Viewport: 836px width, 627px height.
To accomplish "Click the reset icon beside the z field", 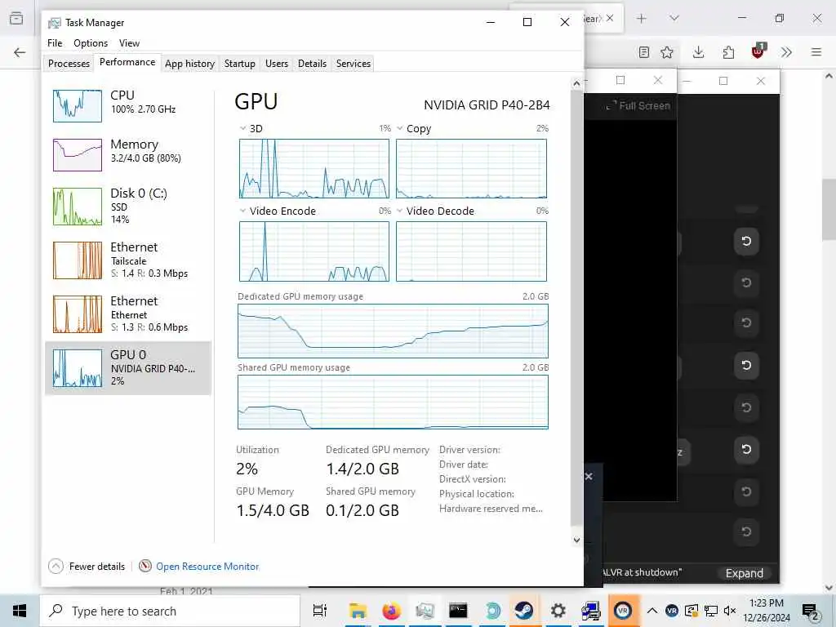I will tap(746, 450).
